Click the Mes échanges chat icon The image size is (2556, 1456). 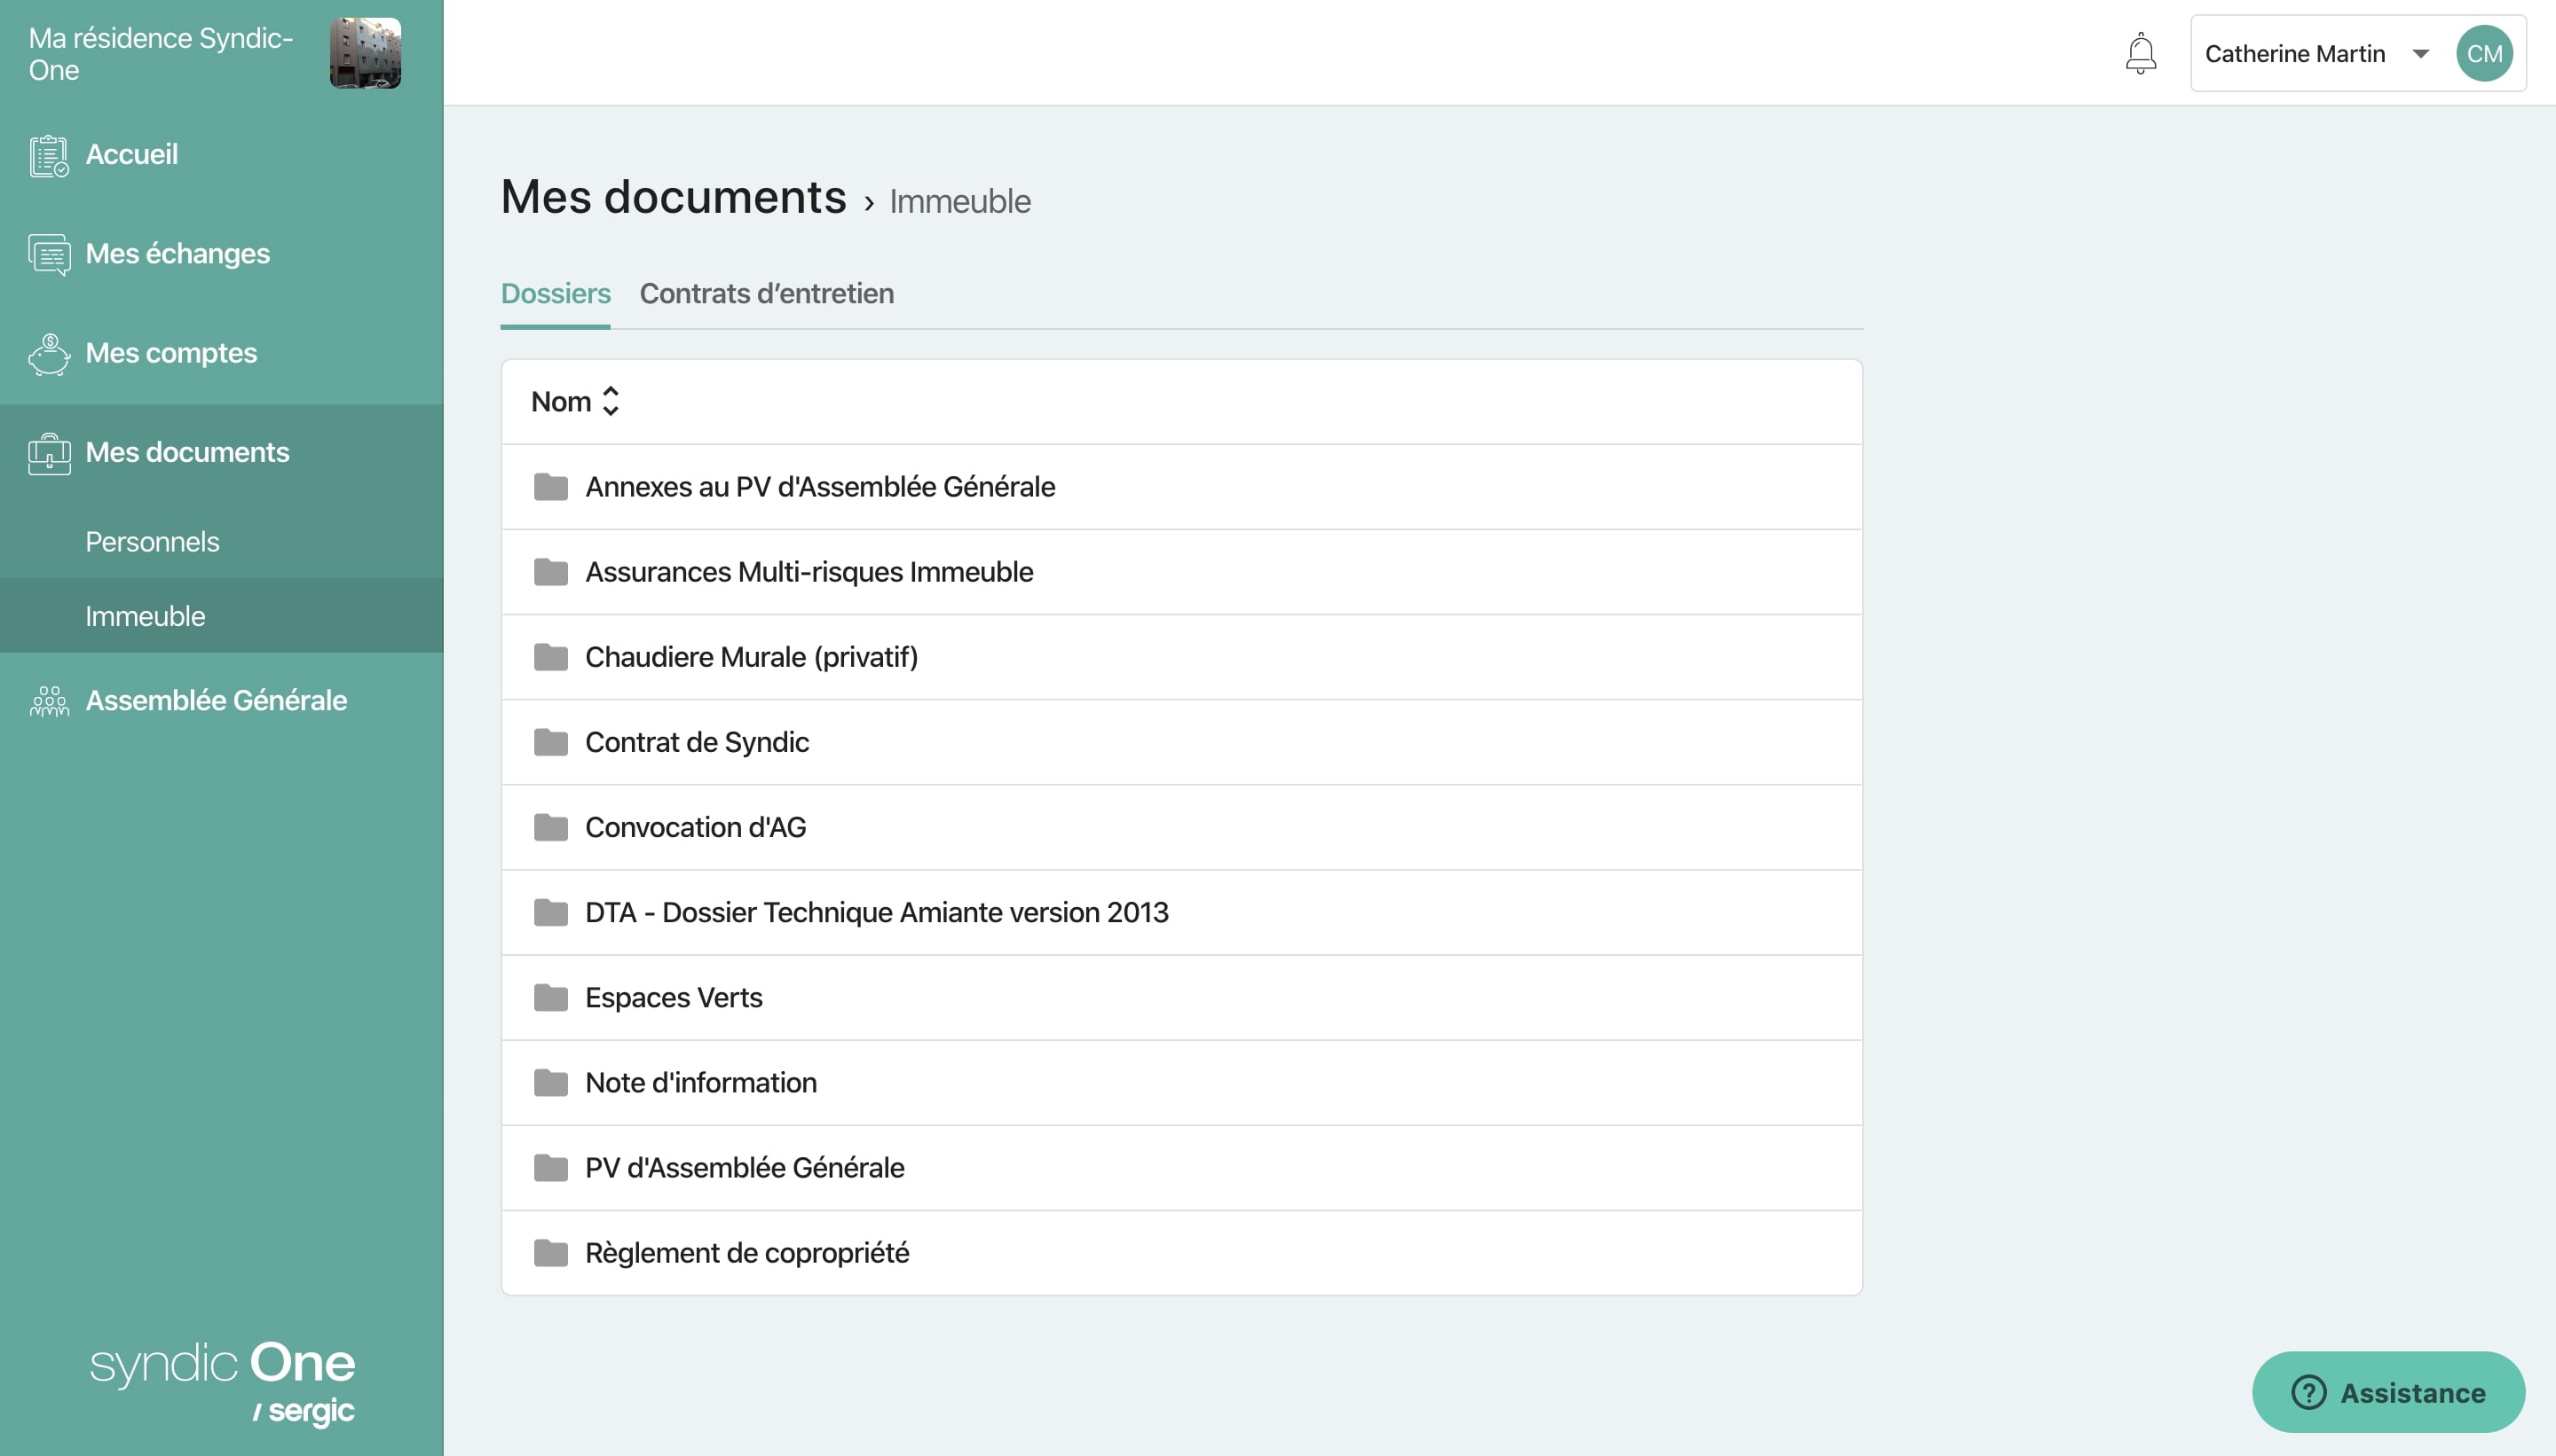[x=48, y=254]
